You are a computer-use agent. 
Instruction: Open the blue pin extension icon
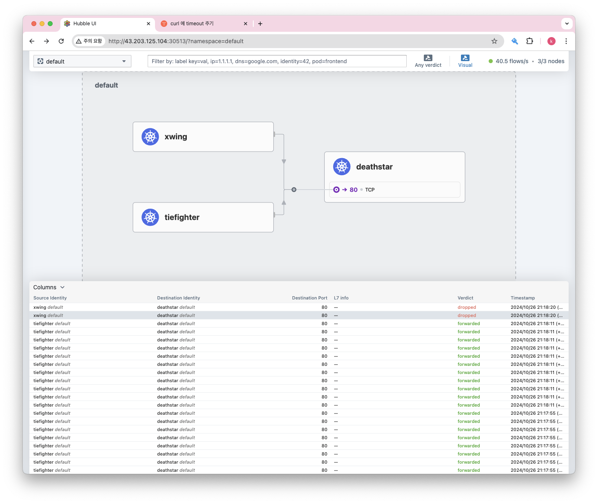pos(515,41)
